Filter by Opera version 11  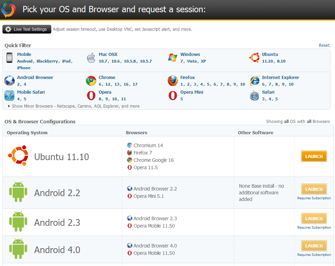(x=124, y=99)
